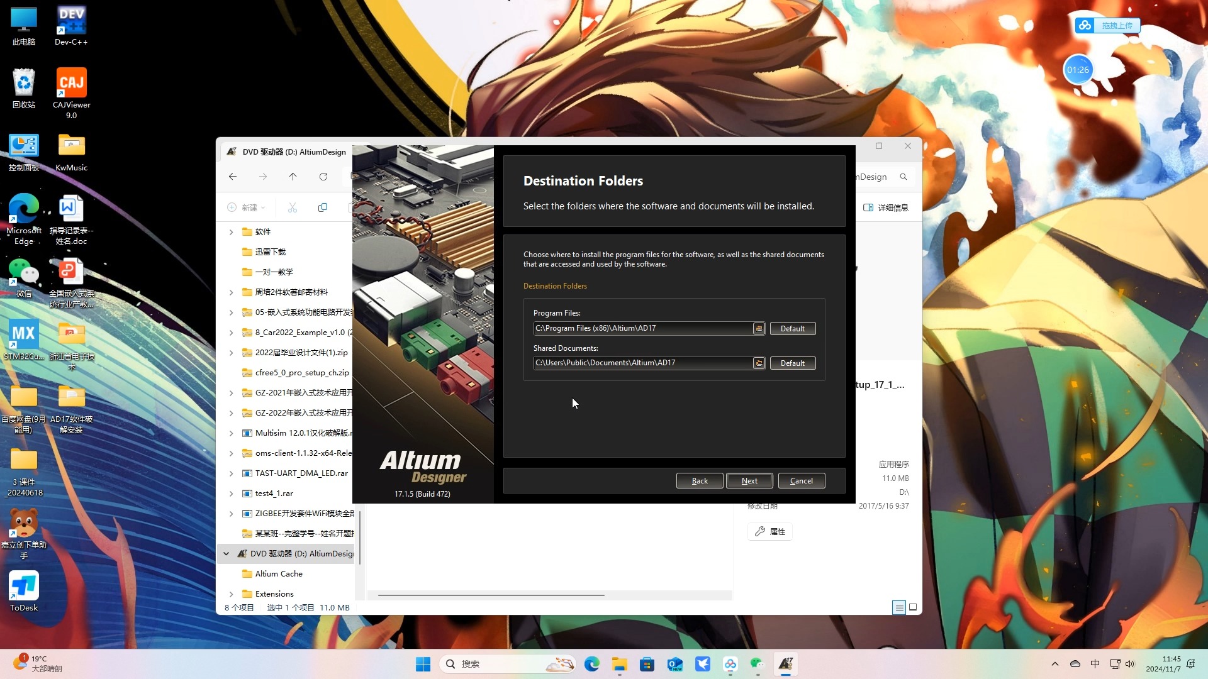Image resolution: width=1208 pixels, height=679 pixels.
Task: Open Microsoft Store from taskbar
Action: (x=647, y=664)
